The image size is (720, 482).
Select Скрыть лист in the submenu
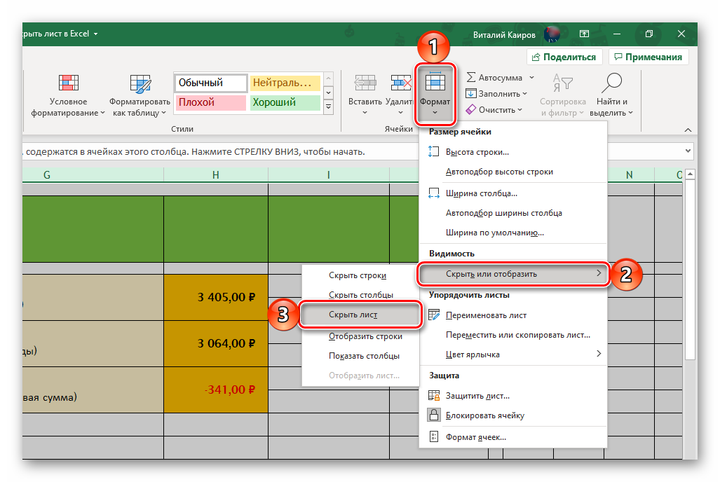click(353, 315)
